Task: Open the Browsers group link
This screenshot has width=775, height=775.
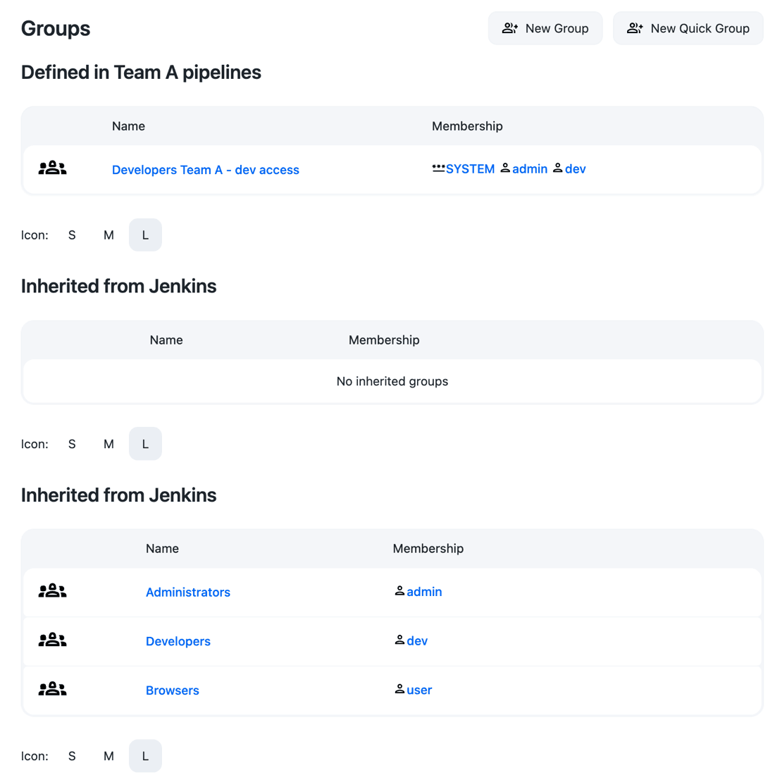Action: [172, 690]
